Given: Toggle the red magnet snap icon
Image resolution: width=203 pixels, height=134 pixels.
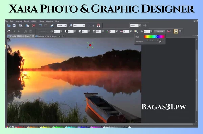Looking at the screenshot, I should point(98,26).
